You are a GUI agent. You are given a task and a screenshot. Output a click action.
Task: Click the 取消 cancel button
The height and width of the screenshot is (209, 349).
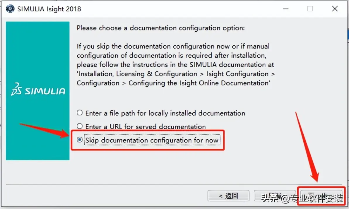click(x=275, y=196)
